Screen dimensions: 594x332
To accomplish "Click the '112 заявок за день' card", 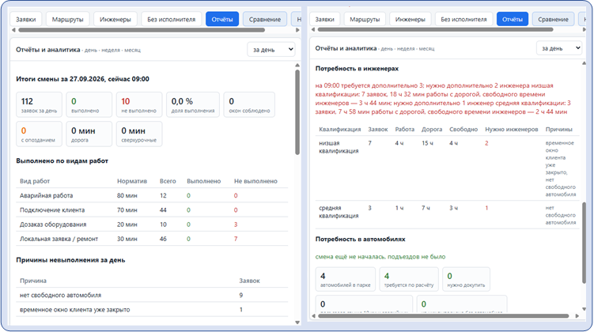I will coord(39,104).
